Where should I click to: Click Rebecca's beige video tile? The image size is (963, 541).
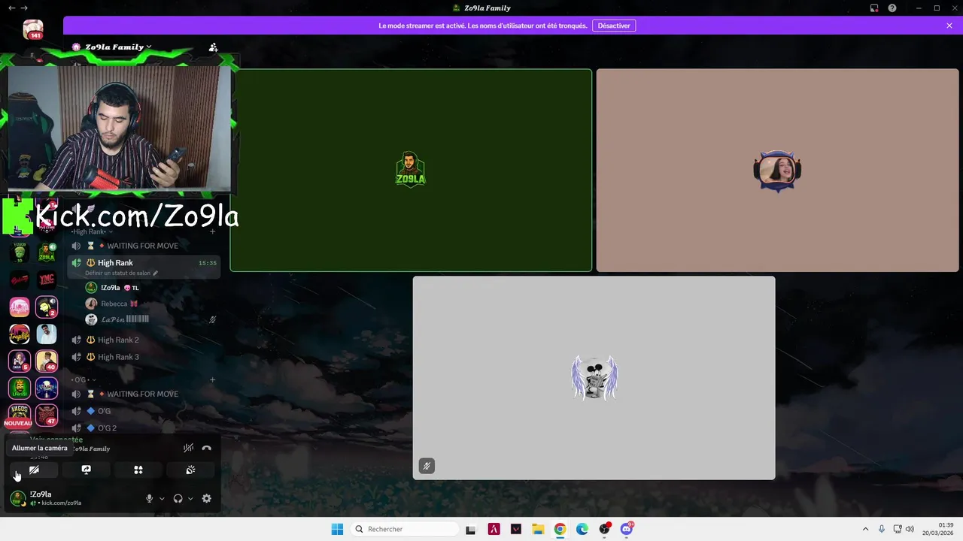(777, 171)
